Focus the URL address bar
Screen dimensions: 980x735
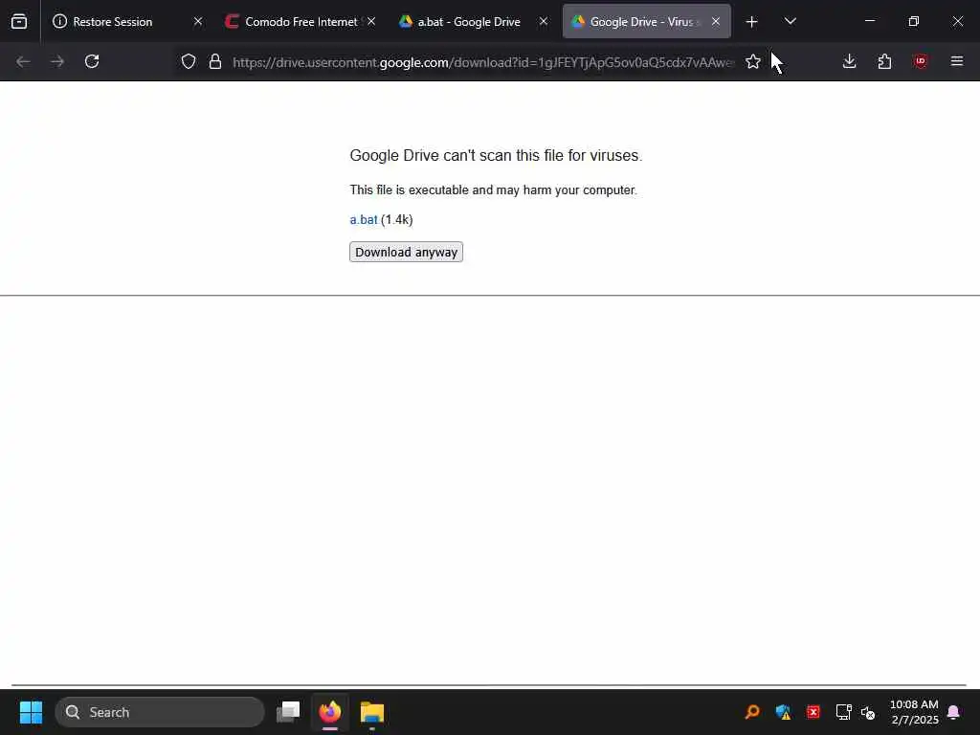[482, 62]
